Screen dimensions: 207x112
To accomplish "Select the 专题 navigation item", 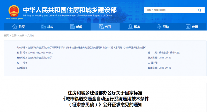I will [195, 27].
